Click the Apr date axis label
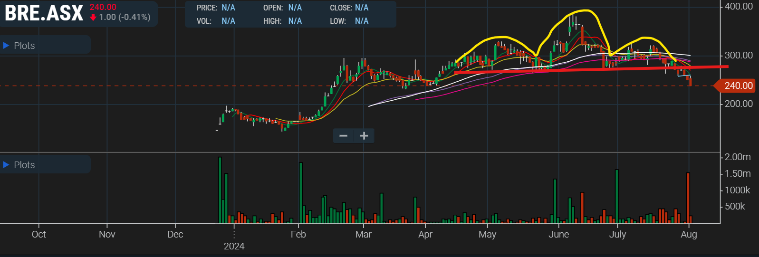The image size is (759, 257). (425, 234)
